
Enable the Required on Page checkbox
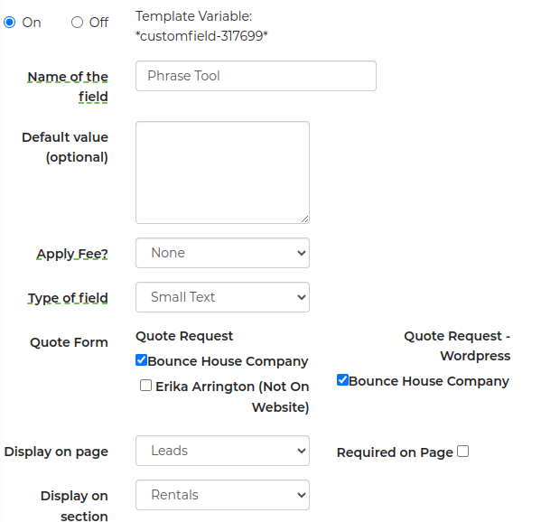462,451
